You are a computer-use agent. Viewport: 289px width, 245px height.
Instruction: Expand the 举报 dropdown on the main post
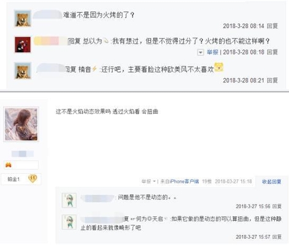pos(155,181)
